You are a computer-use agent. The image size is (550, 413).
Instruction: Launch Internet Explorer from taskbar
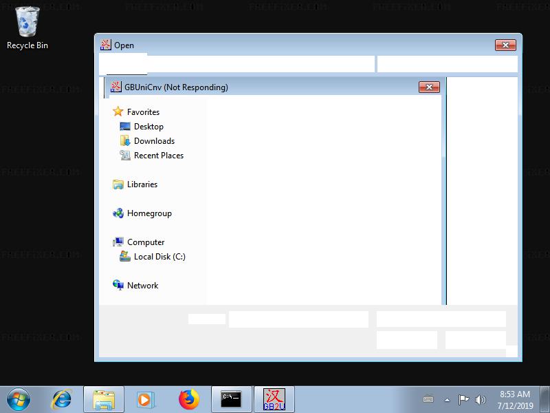pos(61,400)
